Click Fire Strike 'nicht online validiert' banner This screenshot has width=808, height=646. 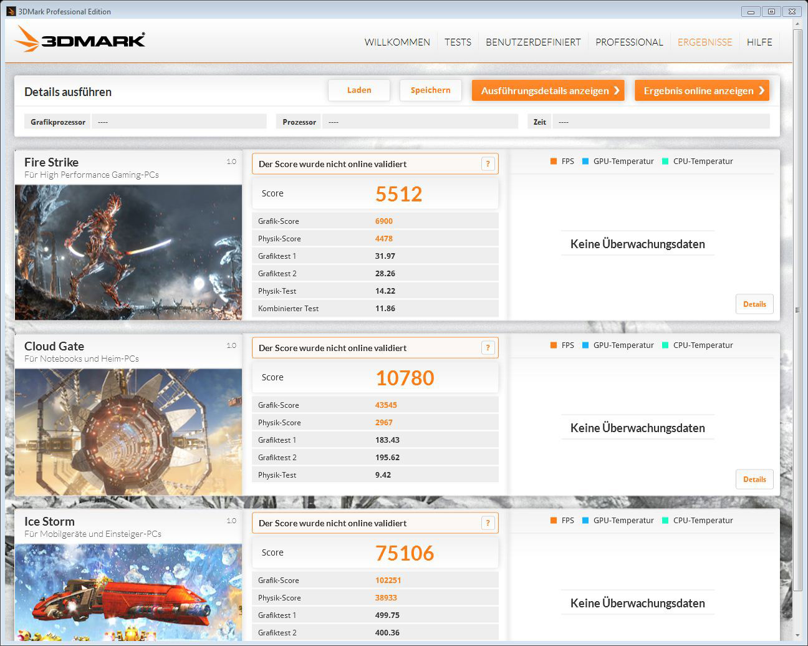tap(375, 164)
